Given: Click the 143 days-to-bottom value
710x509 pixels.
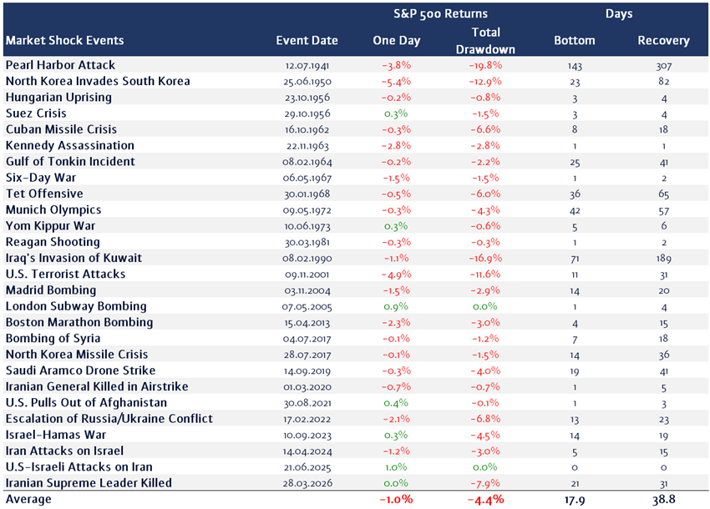Looking at the screenshot, I should [574, 66].
